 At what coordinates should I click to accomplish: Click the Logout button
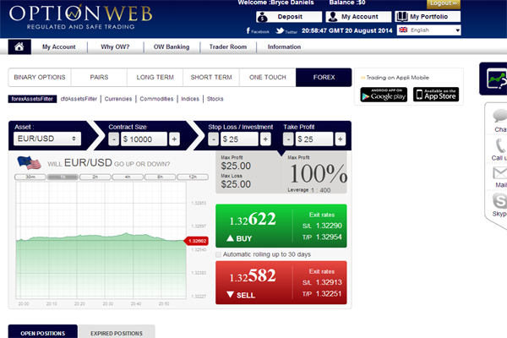444,3
